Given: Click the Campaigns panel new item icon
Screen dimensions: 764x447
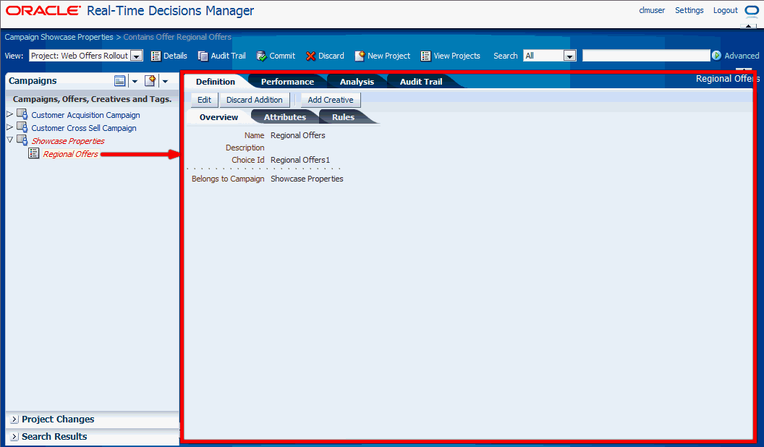Looking at the screenshot, I should [x=150, y=81].
